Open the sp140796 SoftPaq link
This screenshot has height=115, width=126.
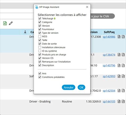[x=109, y=65]
